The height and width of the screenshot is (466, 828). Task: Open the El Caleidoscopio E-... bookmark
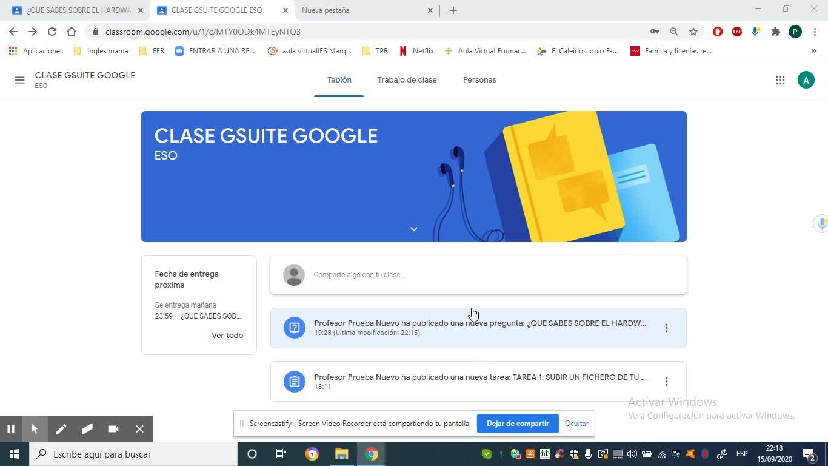point(578,51)
